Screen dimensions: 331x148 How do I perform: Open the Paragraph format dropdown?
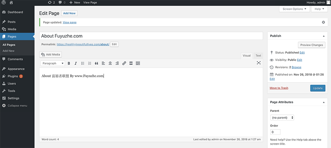click(53, 63)
